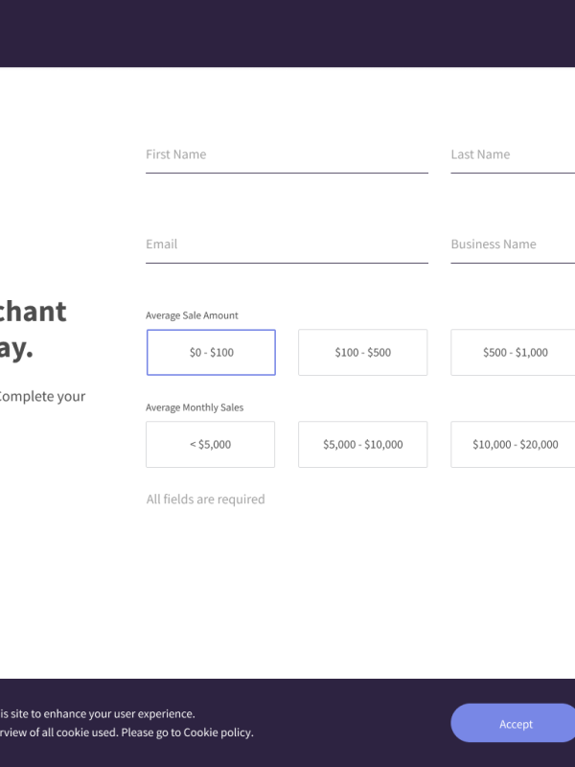Image resolution: width=575 pixels, height=767 pixels.
Task: Click the 'All fields are required' note
Action: (x=205, y=500)
